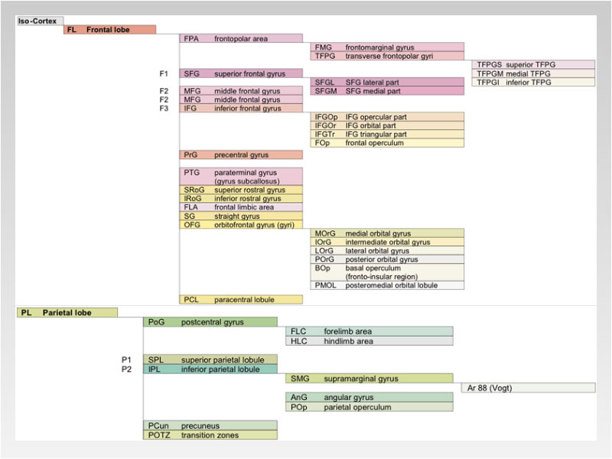Click PTG paraterminal gyrus box
Screen dimensions: 612x459
pyautogui.click(x=241, y=177)
